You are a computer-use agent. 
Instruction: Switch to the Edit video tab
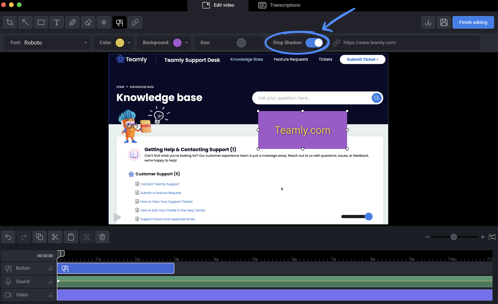218,5
